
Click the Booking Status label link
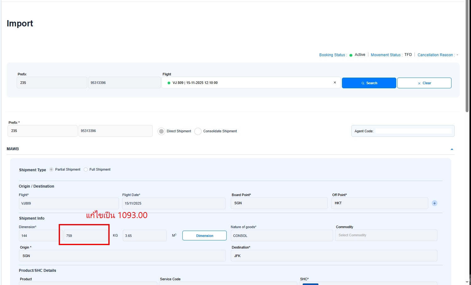(x=332, y=55)
